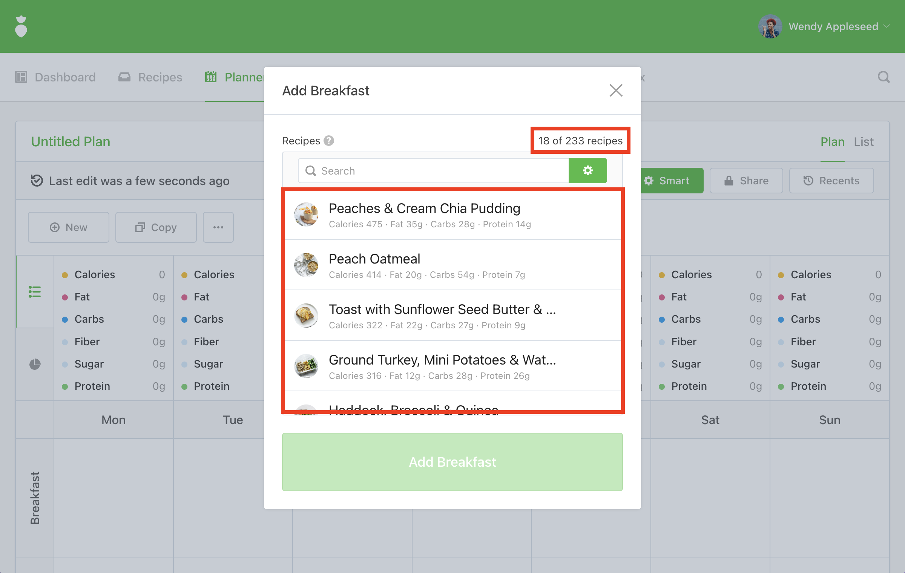Click the Recents button
This screenshot has width=905, height=573.
pyautogui.click(x=831, y=181)
